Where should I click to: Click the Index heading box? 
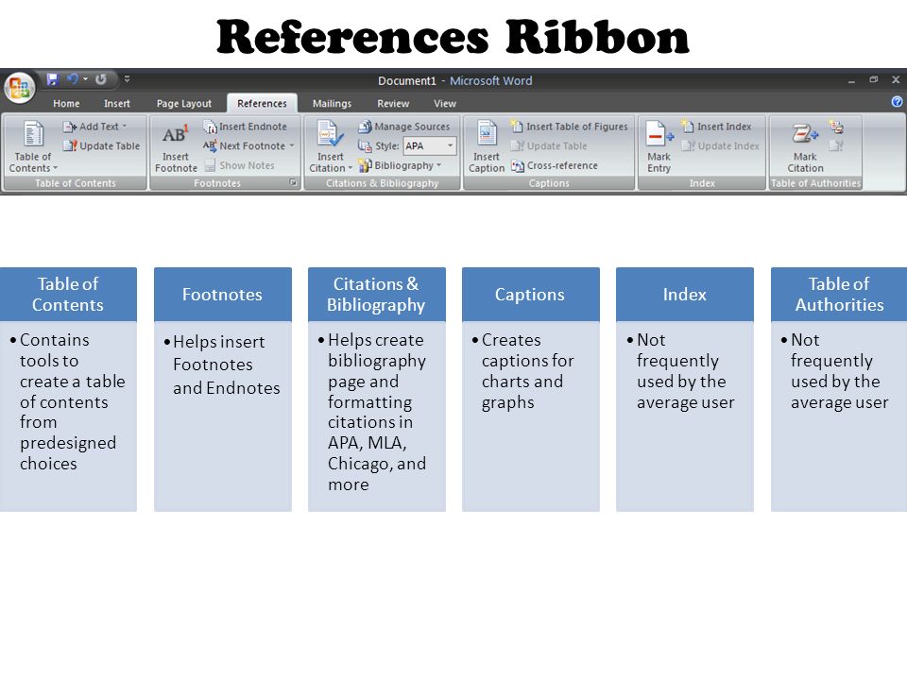(x=685, y=295)
